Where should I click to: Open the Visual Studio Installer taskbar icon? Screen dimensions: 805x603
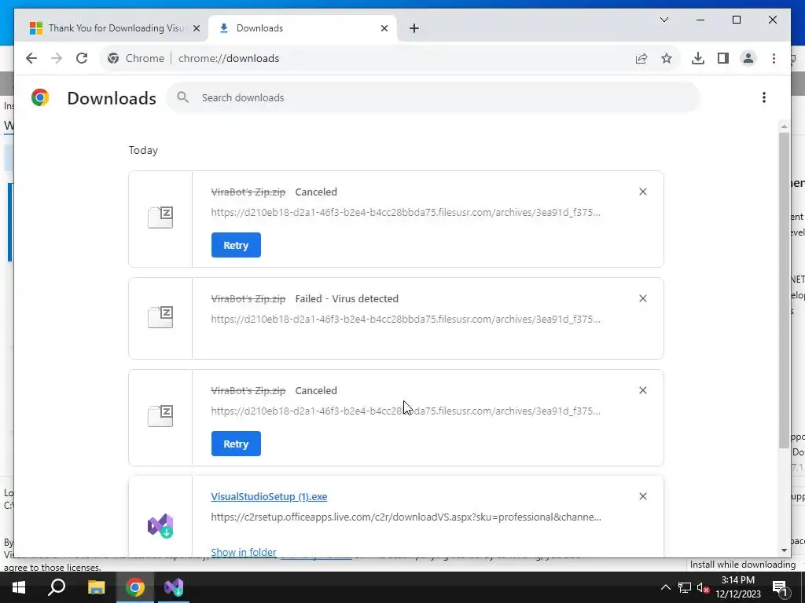(x=174, y=587)
